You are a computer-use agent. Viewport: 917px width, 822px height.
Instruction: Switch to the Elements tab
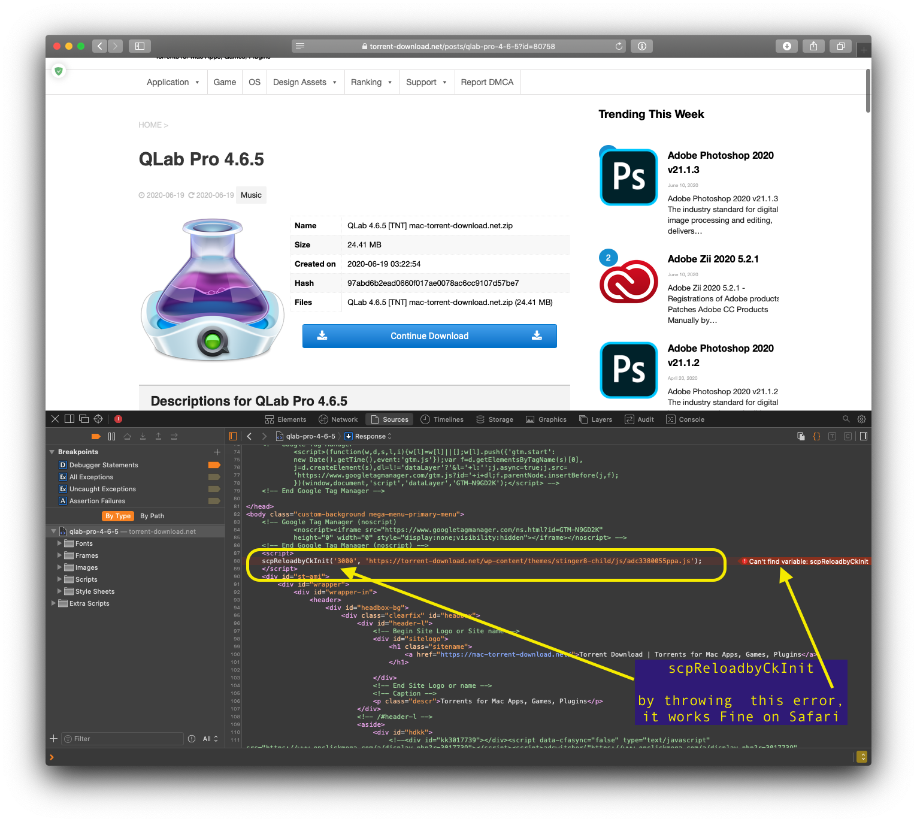click(286, 419)
